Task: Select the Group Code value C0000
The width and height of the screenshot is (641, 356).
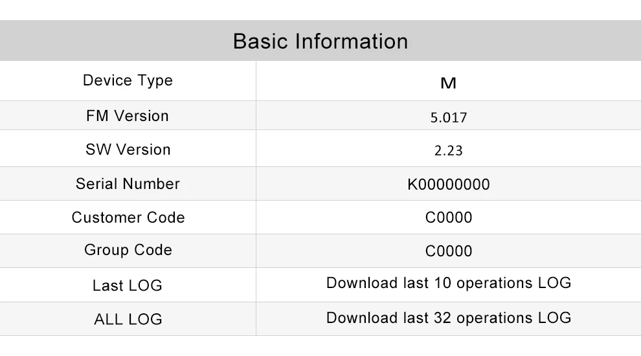Action: pyautogui.click(x=449, y=251)
